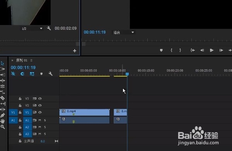Mark Out point in program monitor

point(180,50)
